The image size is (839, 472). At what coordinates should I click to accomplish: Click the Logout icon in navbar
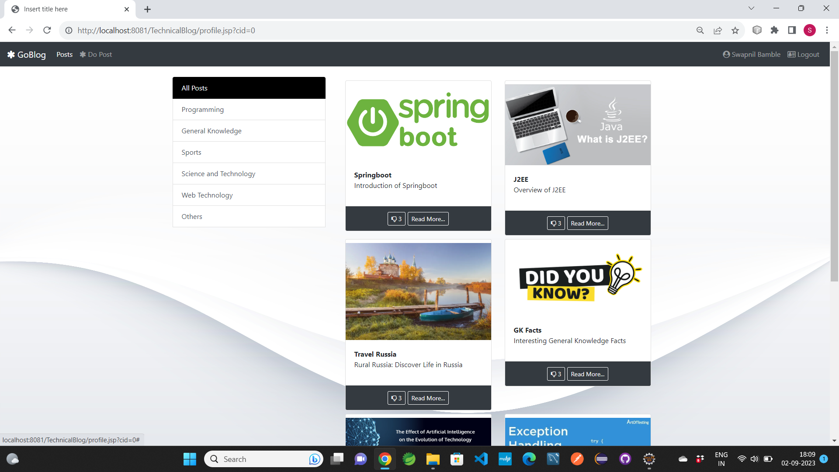point(791,55)
